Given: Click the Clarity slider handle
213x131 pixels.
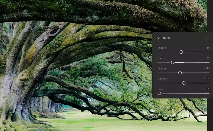Looking at the screenshot, I should (173, 62).
